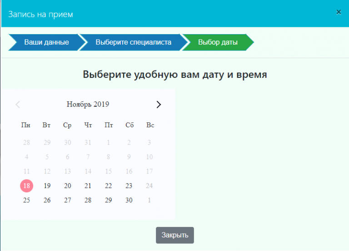Click greyed date 6 in calendar

[x=67, y=157]
